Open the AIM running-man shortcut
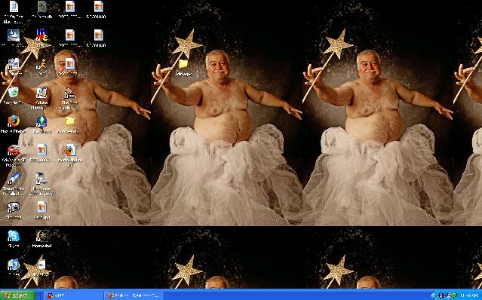This screenshot has width=482, height=300. 41,64
